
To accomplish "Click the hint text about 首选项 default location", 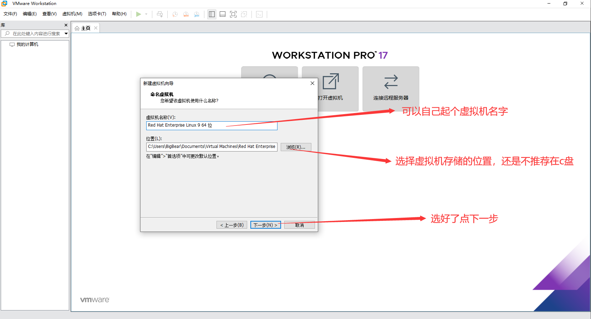I will (x=183, y=156).
